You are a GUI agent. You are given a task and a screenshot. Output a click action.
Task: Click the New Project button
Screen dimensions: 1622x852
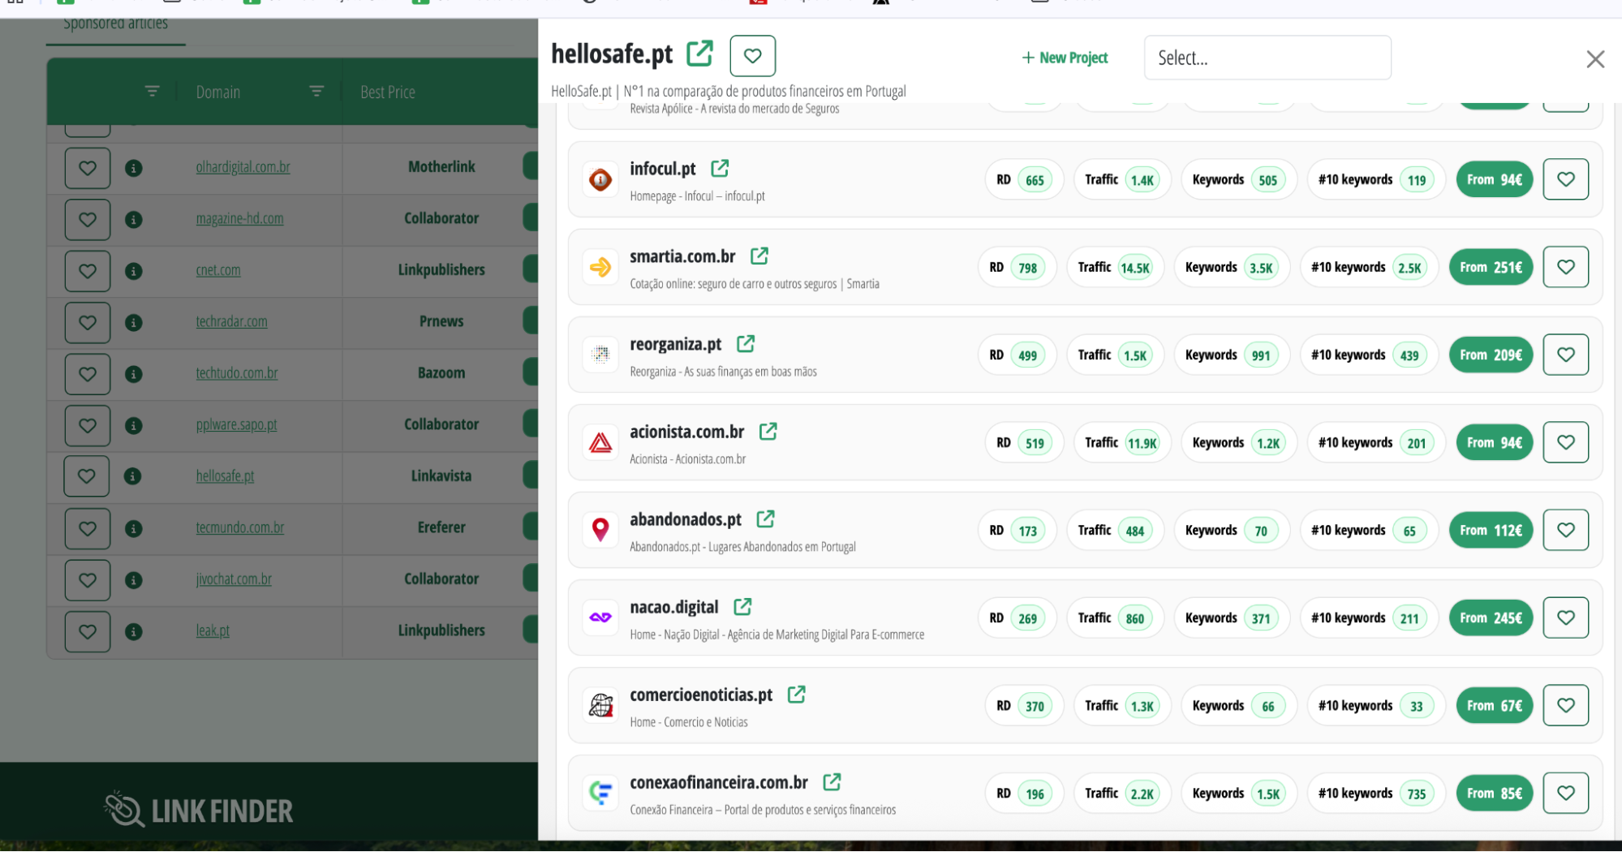tap(1065, 58)
